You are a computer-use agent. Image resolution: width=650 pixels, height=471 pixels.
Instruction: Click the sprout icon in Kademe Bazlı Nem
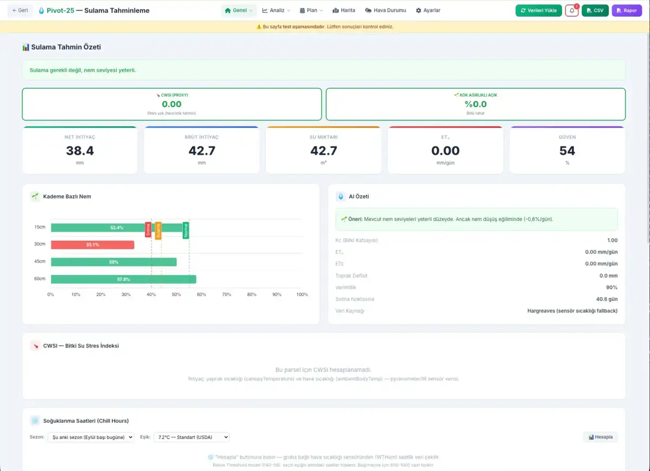(35, 196)
